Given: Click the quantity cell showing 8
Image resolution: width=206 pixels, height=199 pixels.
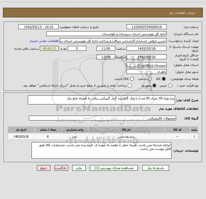Looking at the screenshot, I should 48,136.
